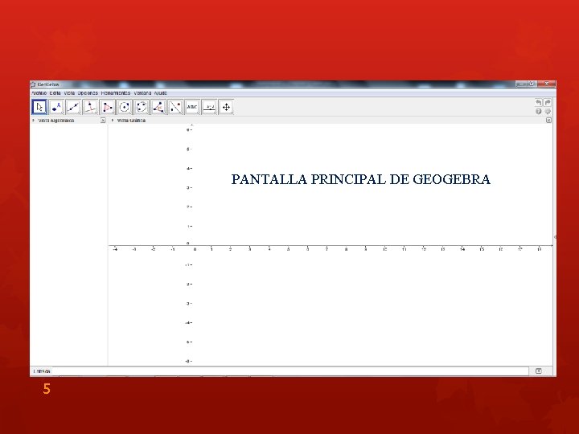Select the Ellipse conic tool
This screenshot has height=434, width=579.
(x=142, y=107)
